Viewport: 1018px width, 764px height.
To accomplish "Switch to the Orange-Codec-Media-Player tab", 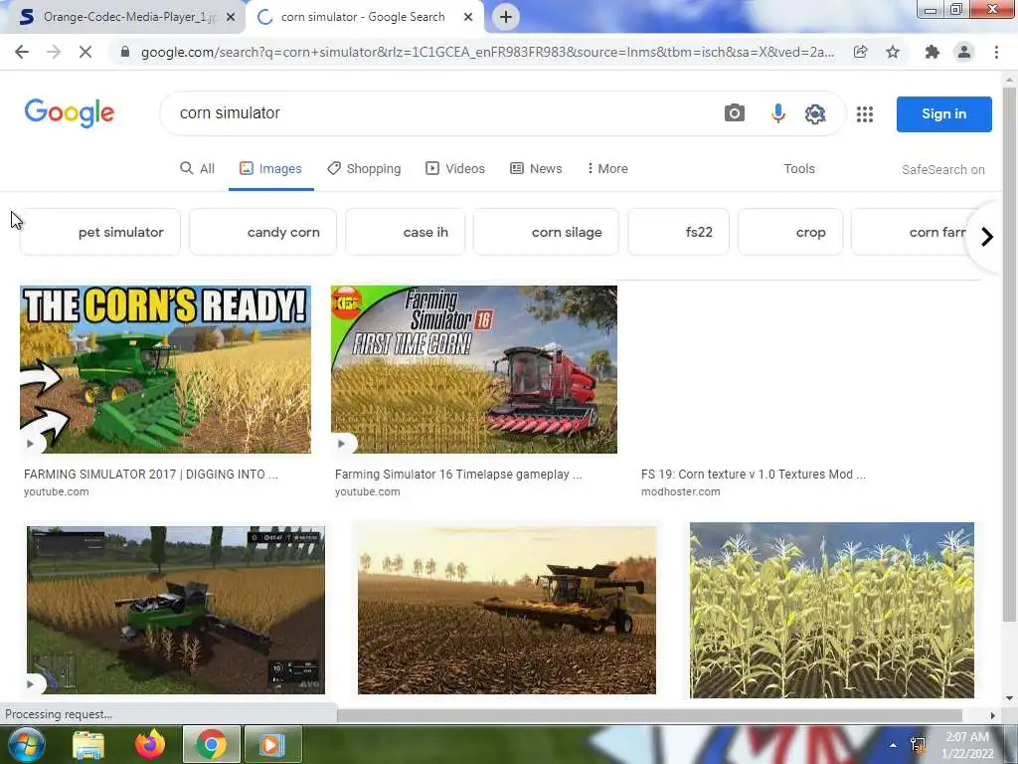I will pyautogui.click(x=128, y=17).
